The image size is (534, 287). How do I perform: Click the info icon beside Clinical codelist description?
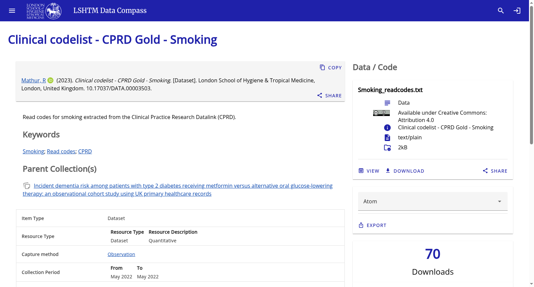387,128
